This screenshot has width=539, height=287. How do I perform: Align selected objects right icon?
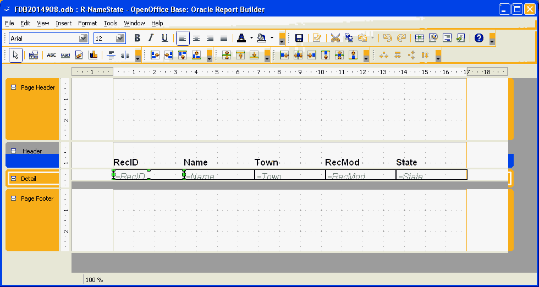[312, 55]
